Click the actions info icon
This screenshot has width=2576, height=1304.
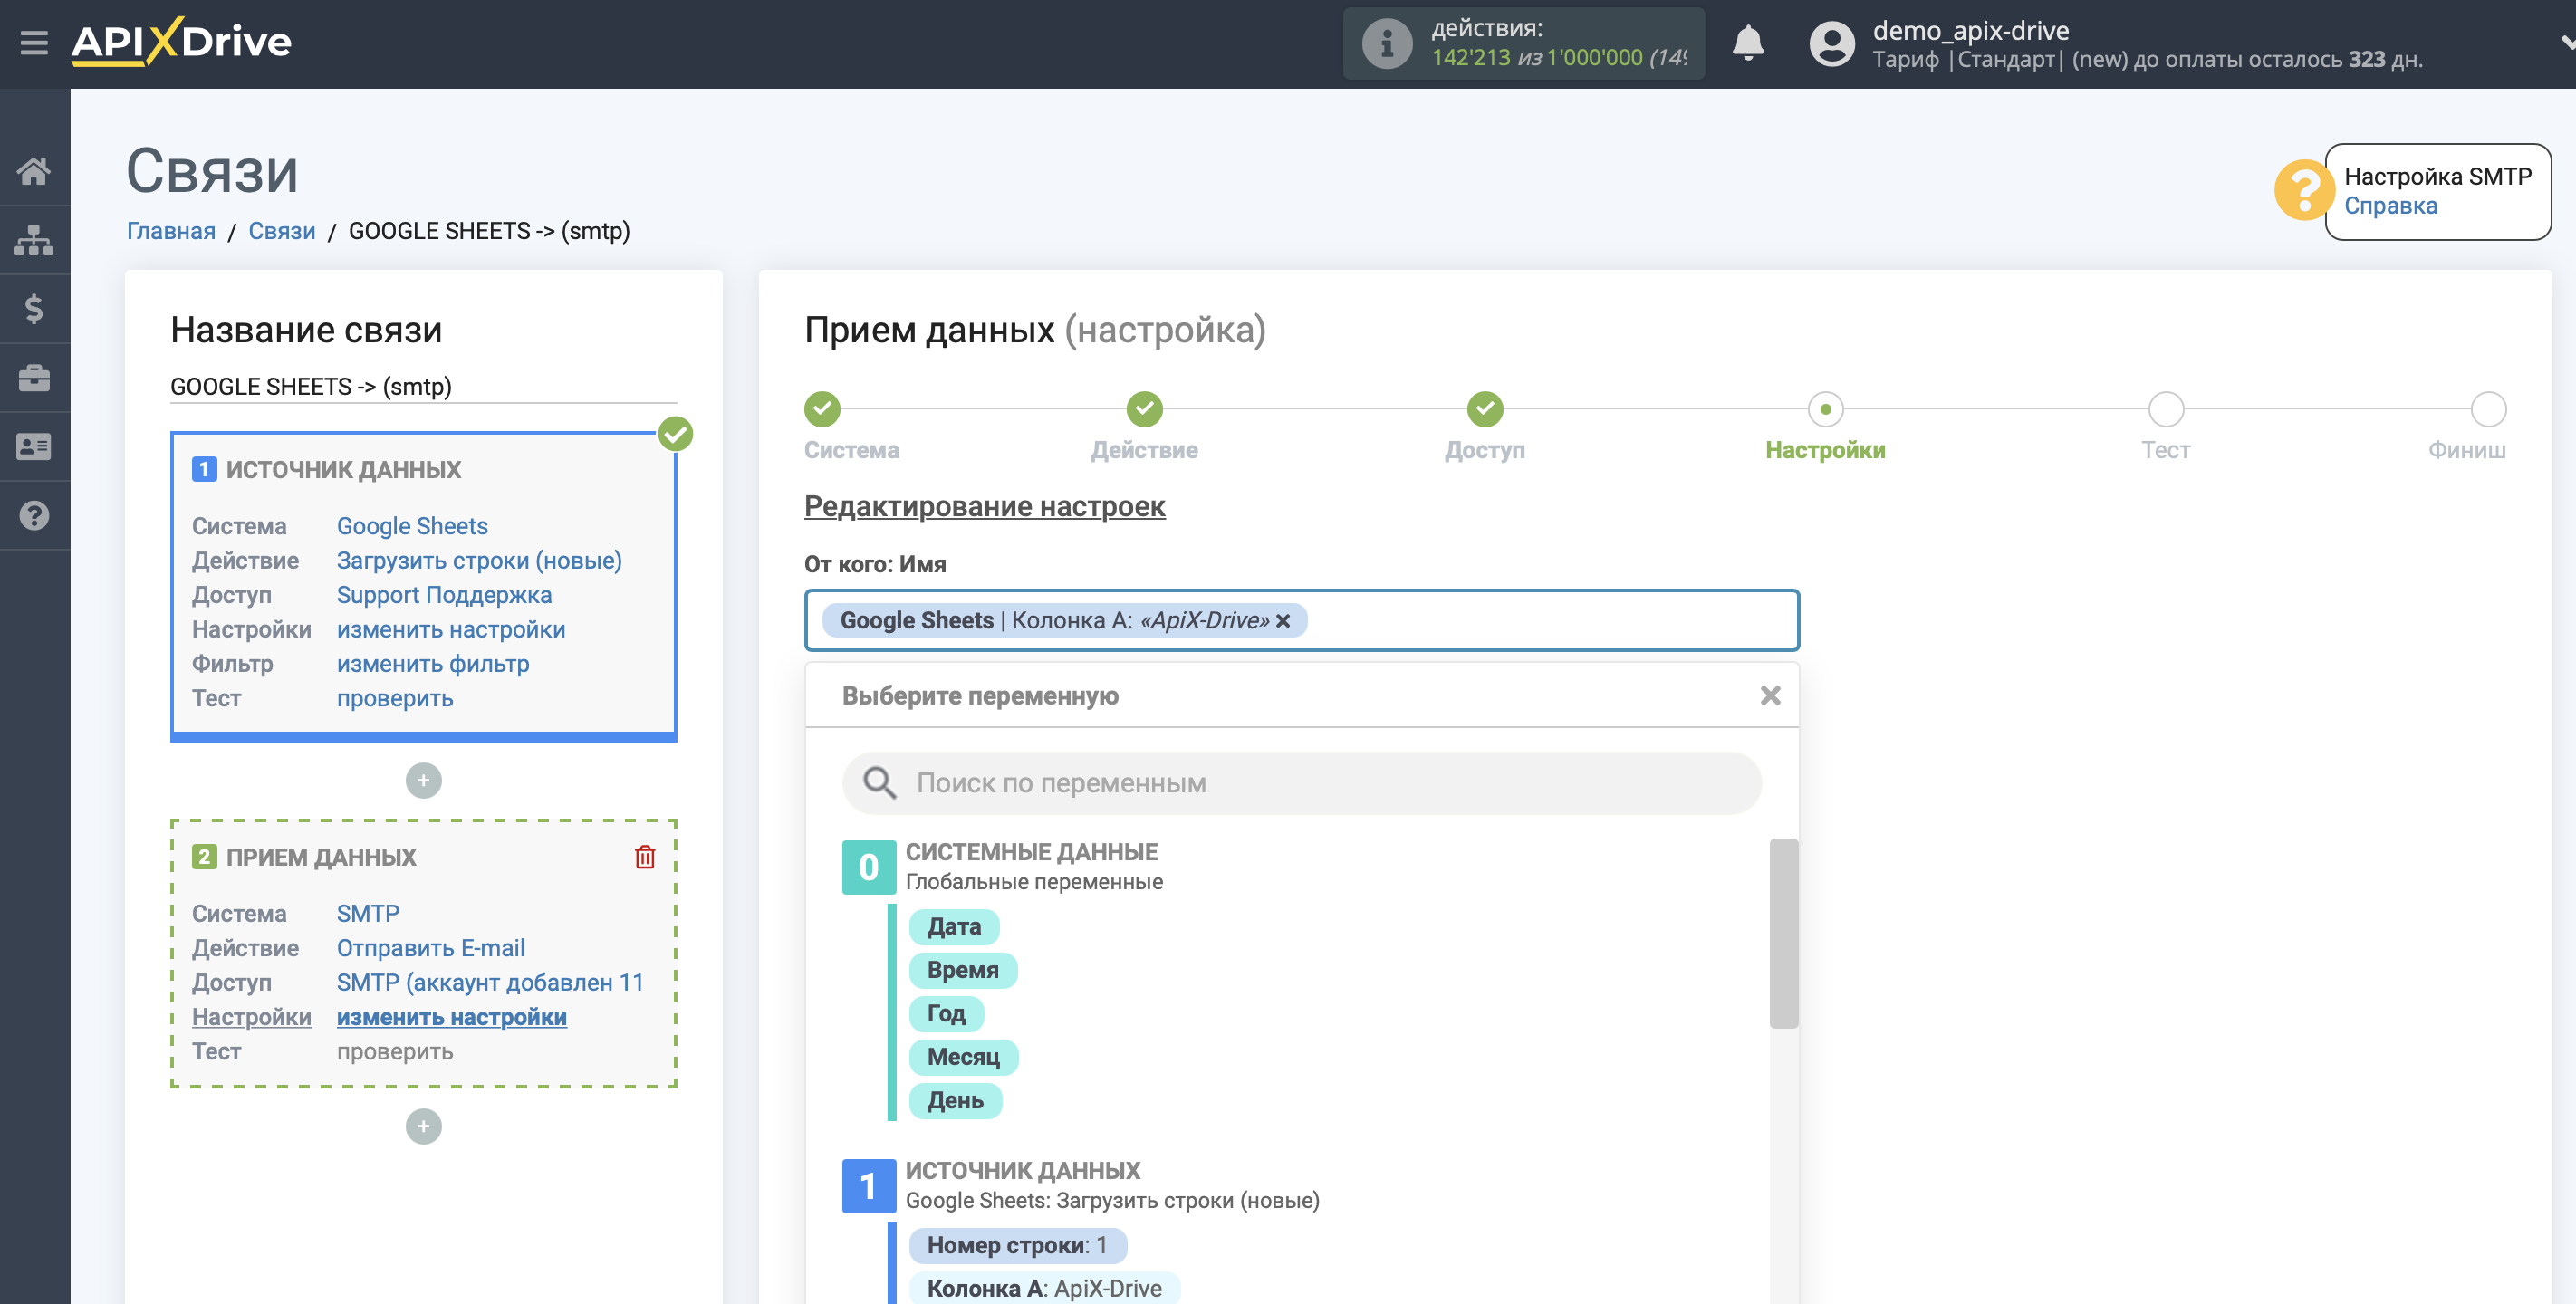pos(1386,43)
